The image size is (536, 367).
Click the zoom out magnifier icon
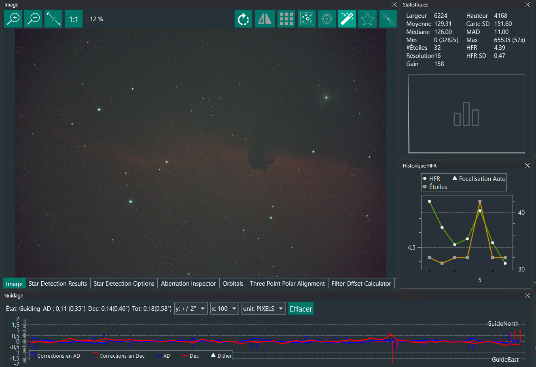pyautogui.click(x=33, y=19)
